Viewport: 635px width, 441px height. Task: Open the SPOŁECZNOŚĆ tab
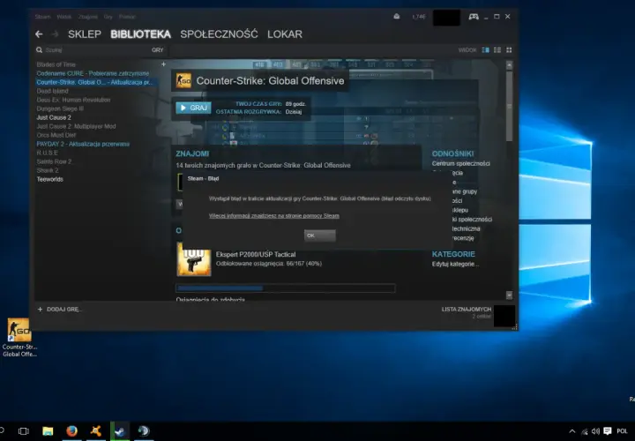pyautogui.click(x=219, y=34)
